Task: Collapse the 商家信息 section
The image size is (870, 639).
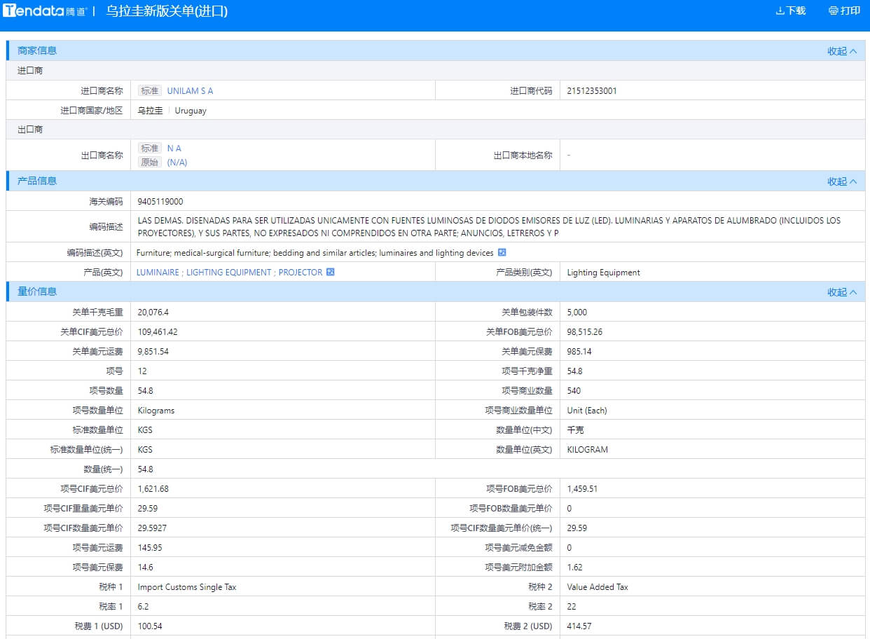Action: tap(841, 51)
